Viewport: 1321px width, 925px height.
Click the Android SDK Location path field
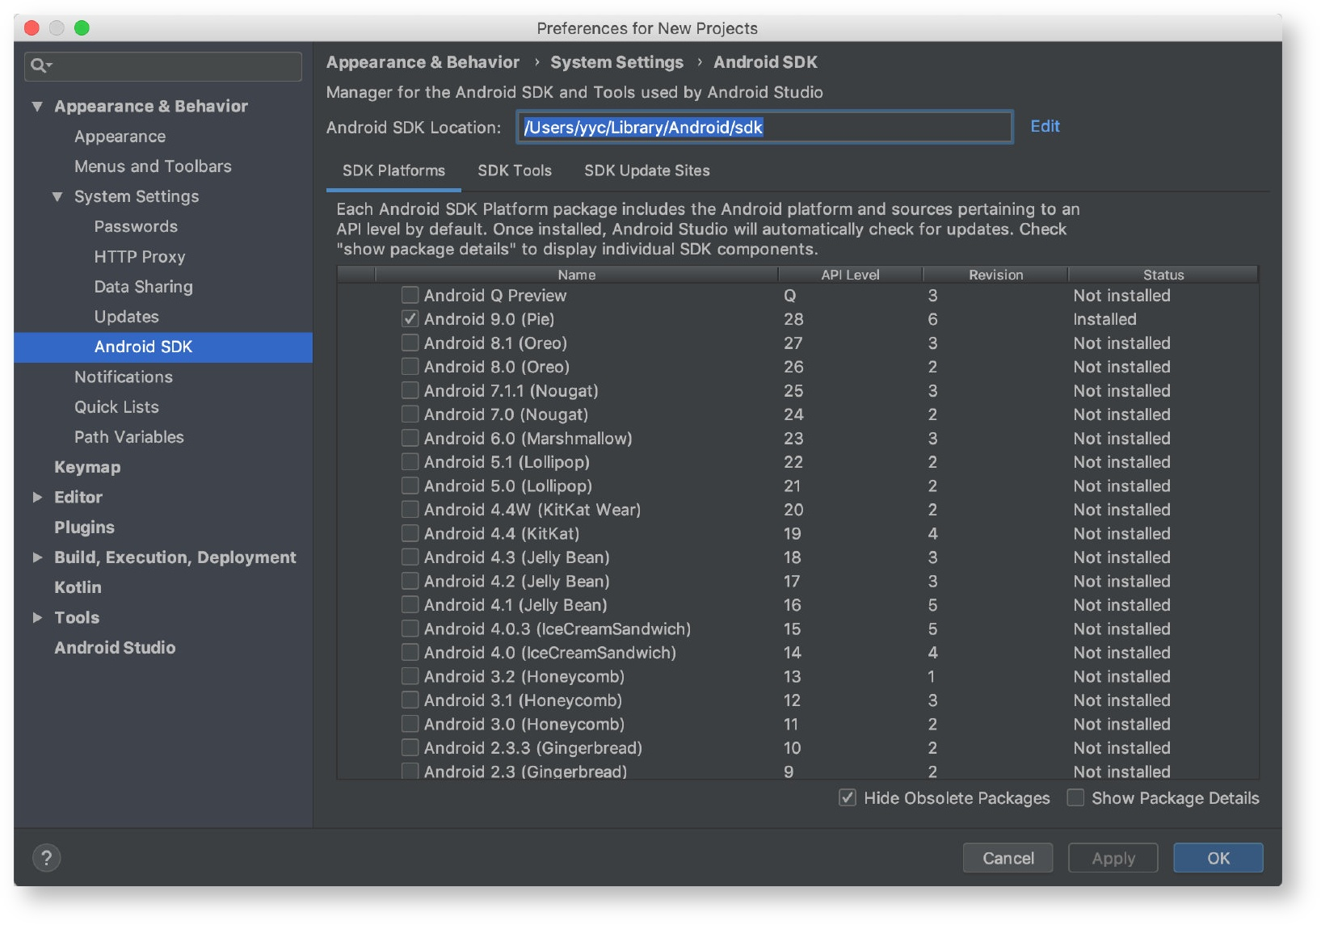[x=764, y=127]
